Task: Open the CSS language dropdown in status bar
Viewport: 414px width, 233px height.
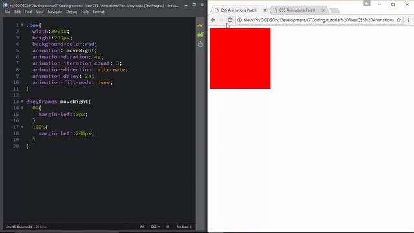Action: (155, 227)
